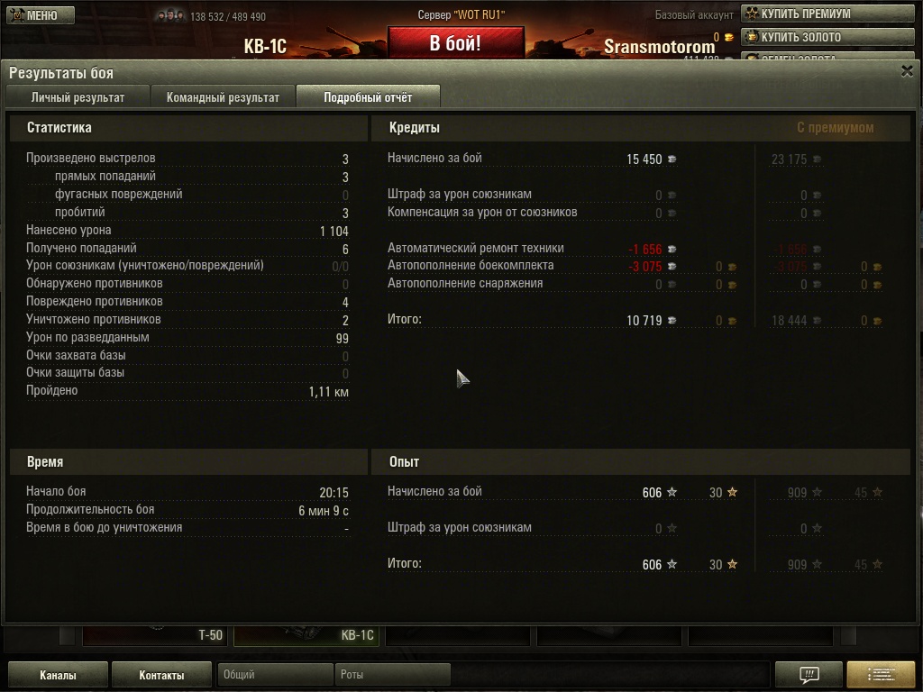Open the МЕНЮ button
This screenshot has height=692, width=923.
pos(41,15)
